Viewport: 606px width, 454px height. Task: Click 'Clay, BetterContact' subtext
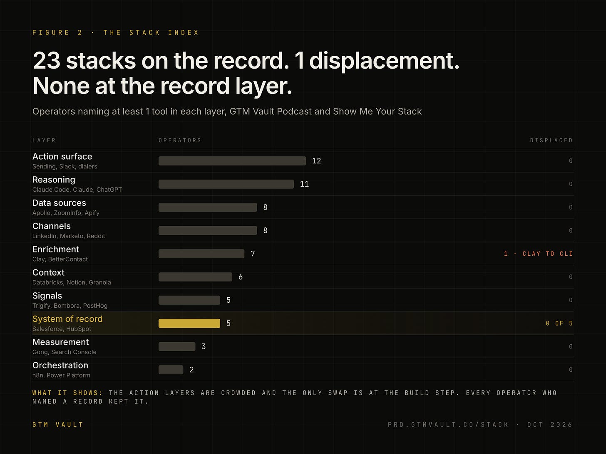pyautogui.click(x=60, y=259)
